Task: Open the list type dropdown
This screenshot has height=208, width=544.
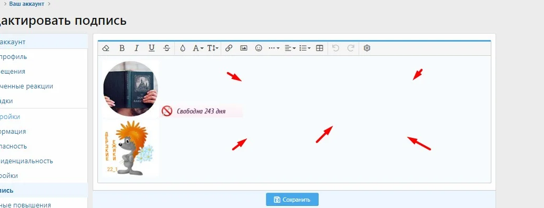Action: click(304, 48)
